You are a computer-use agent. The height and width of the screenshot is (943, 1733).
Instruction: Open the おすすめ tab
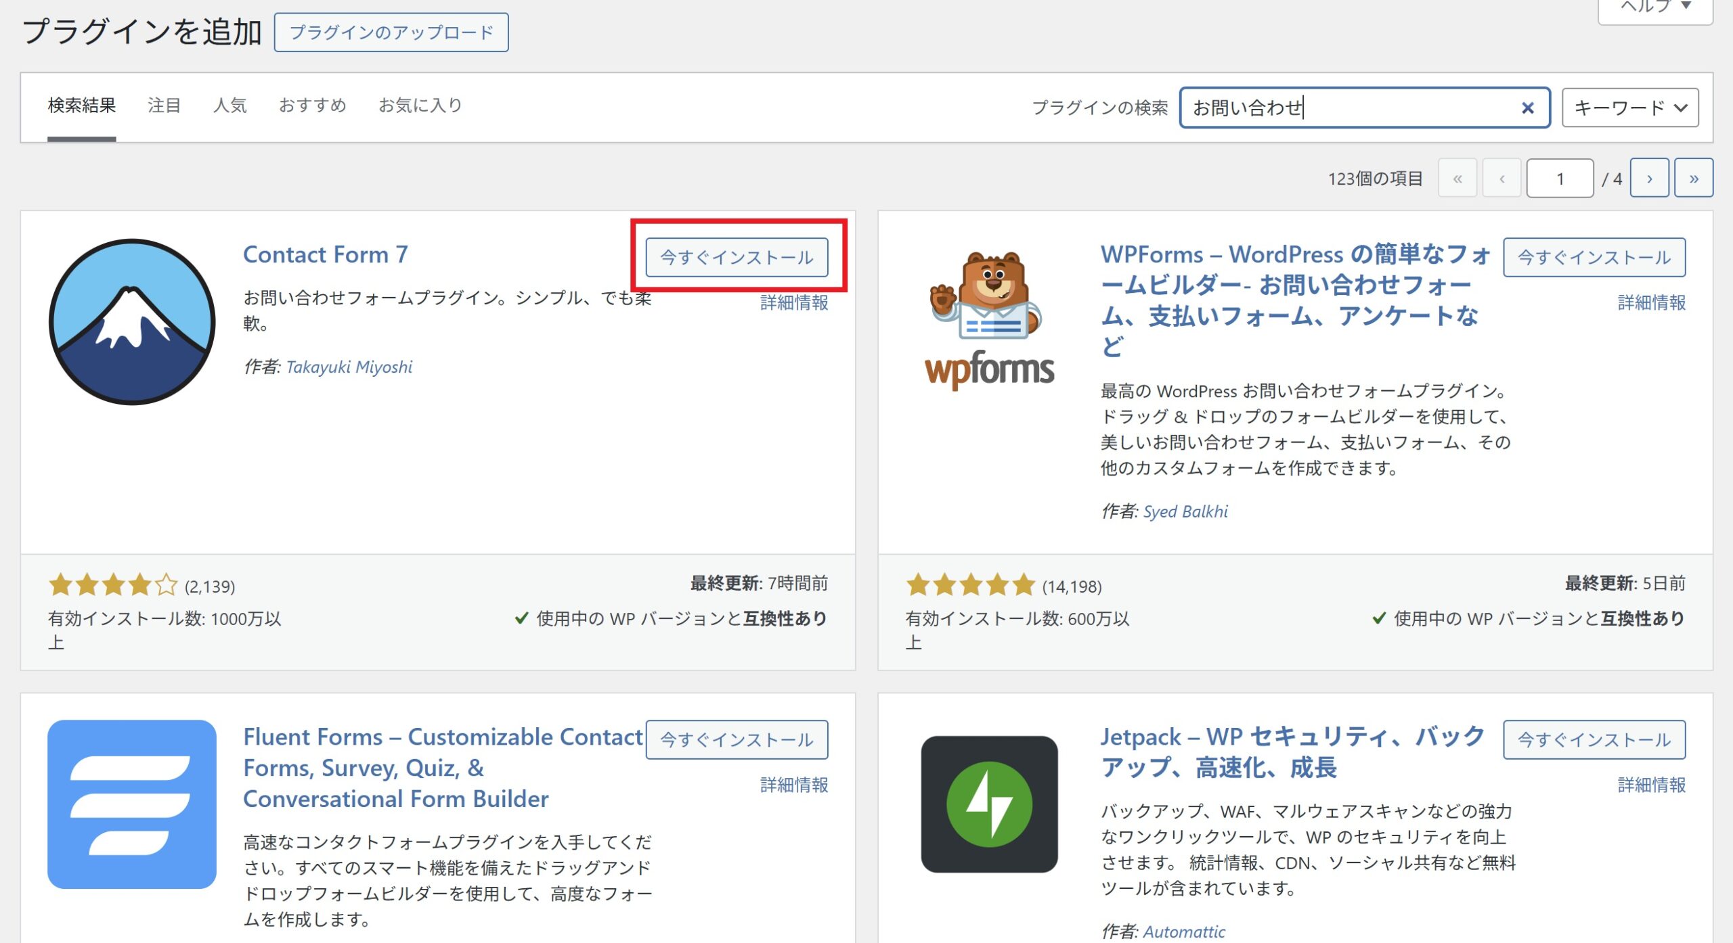(x=312, y=106)
